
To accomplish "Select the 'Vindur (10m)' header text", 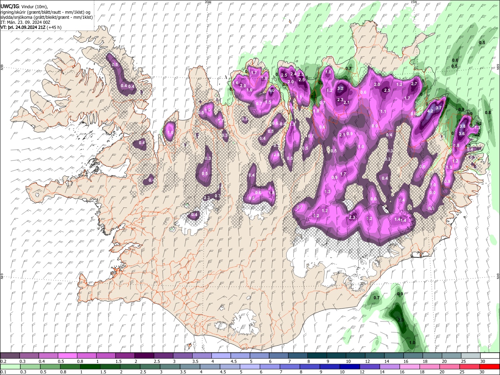I will click(34, 6).
